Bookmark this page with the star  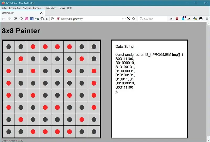pyautogui.click(x=134, y=19)
